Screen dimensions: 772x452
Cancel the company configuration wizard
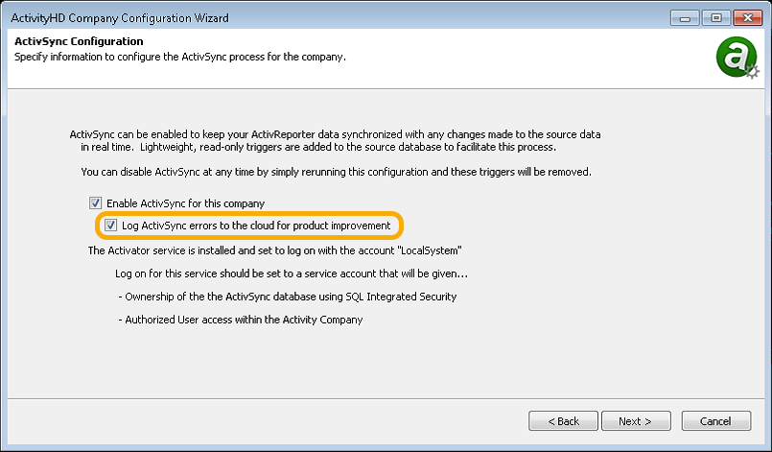click(715, 421)
